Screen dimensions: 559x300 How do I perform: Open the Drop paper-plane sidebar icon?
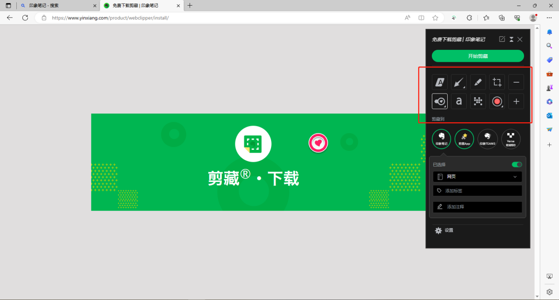[x=549, y=129]
